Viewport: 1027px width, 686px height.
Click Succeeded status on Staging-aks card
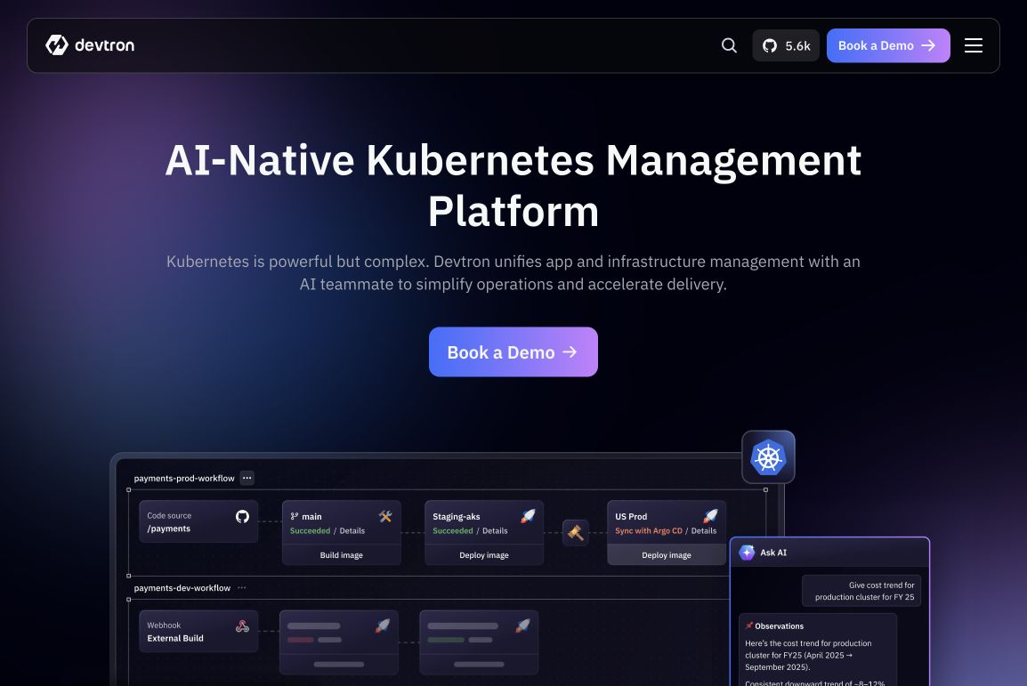pos(453,531)
